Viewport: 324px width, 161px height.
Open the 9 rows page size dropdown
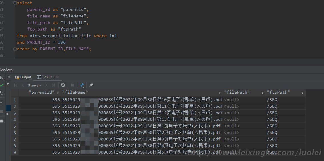point(35,85)
